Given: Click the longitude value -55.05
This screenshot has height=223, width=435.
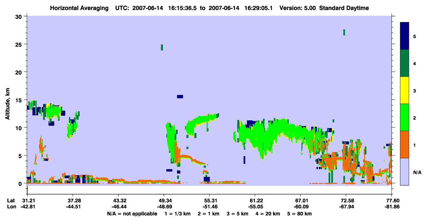Looking at the screenshot, I should point(255,206).
